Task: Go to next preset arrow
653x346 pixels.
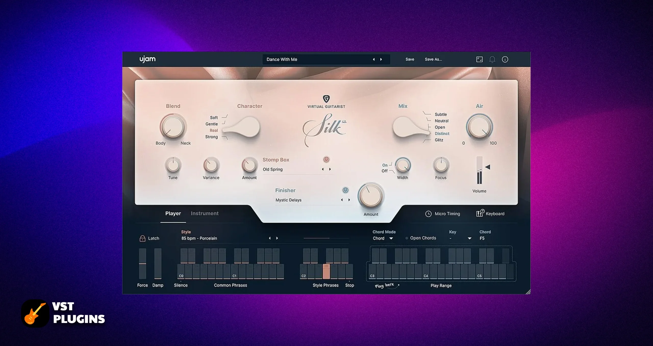Action: point(381,59)
